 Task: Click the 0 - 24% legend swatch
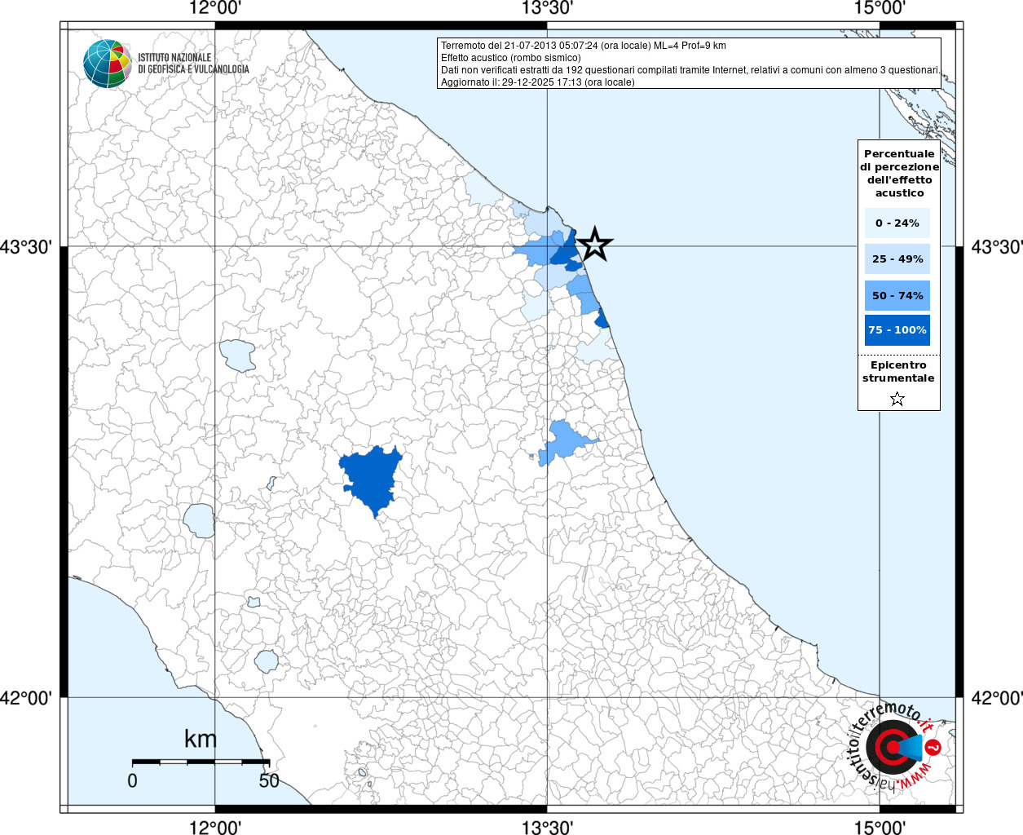pos(897,223)
